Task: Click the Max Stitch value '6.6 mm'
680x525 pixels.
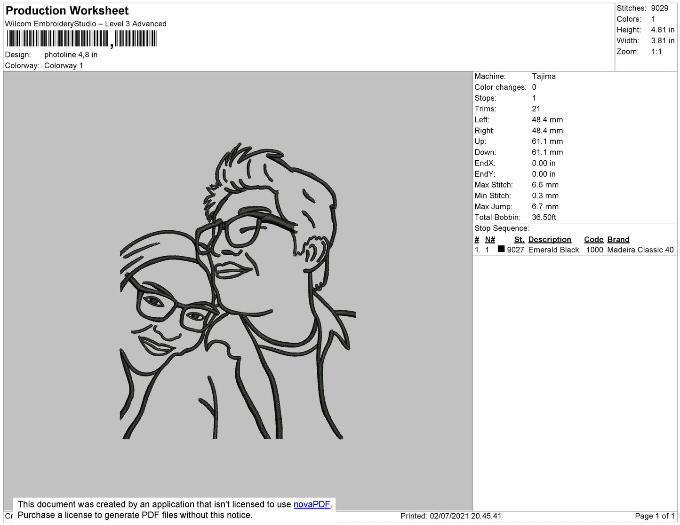Action: [545, 185]
